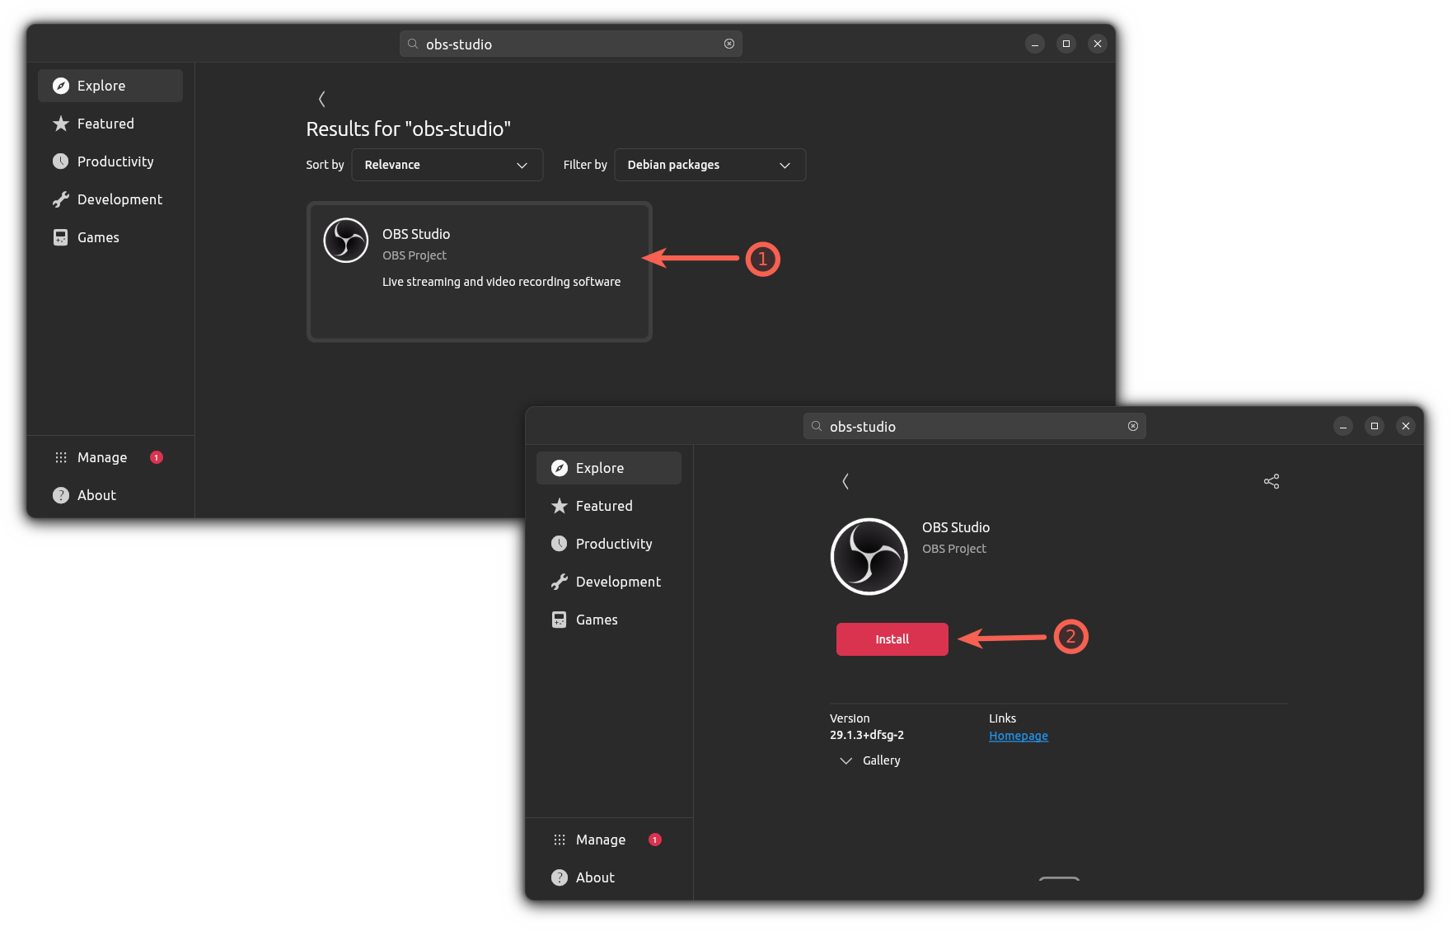The height and width of the screenshot is (931, 1452).
Task: Click Manage grid icon in front window
Action: [560, 840]
